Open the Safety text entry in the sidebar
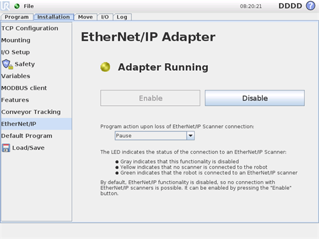Image resolution: width=319 pixels, height=239 pixels. coord(25,64)
